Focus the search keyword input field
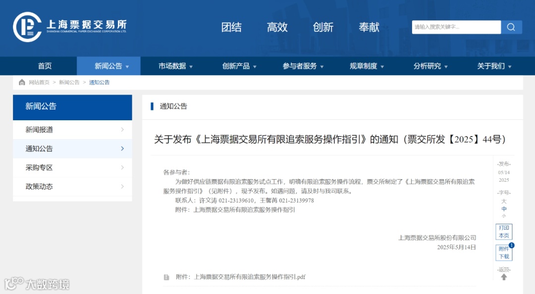This screenshot has width=535, height=294. [456, 27]
